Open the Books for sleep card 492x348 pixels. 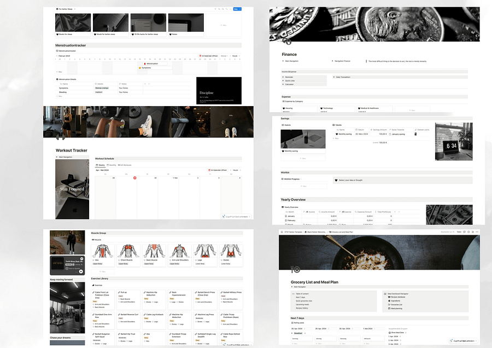(x=73, y=25)
